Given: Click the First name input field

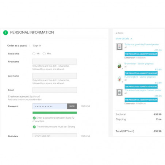Looking at the screenshot, I should point(55,62).
